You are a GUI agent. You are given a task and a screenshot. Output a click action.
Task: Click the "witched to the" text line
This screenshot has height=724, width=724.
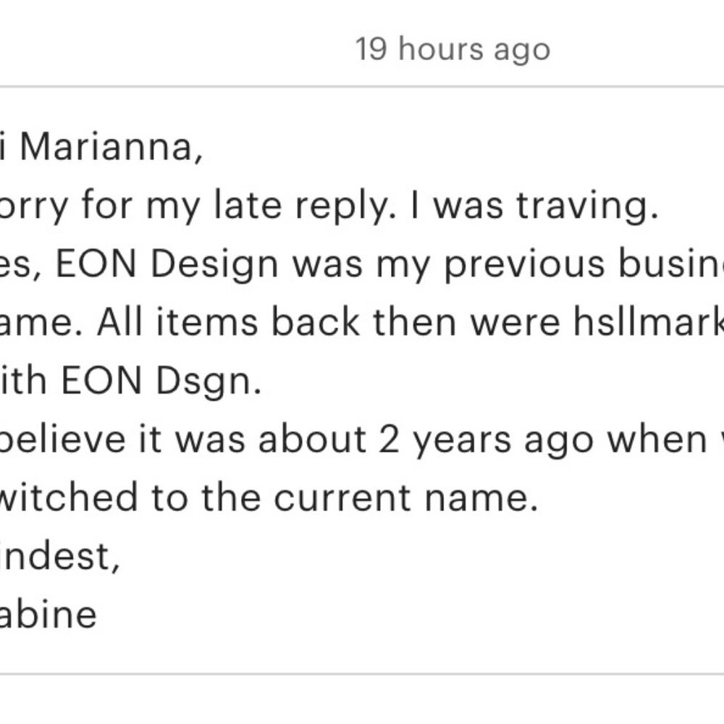coord(130,498)
